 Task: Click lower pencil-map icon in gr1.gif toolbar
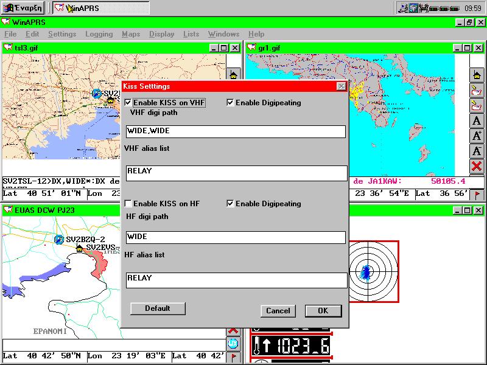pyautogui.click(x=477, y=105)
